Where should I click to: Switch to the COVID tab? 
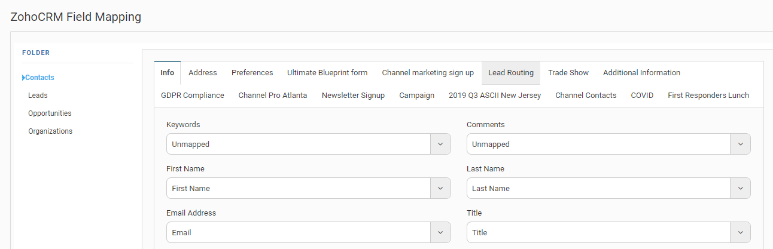642,96
